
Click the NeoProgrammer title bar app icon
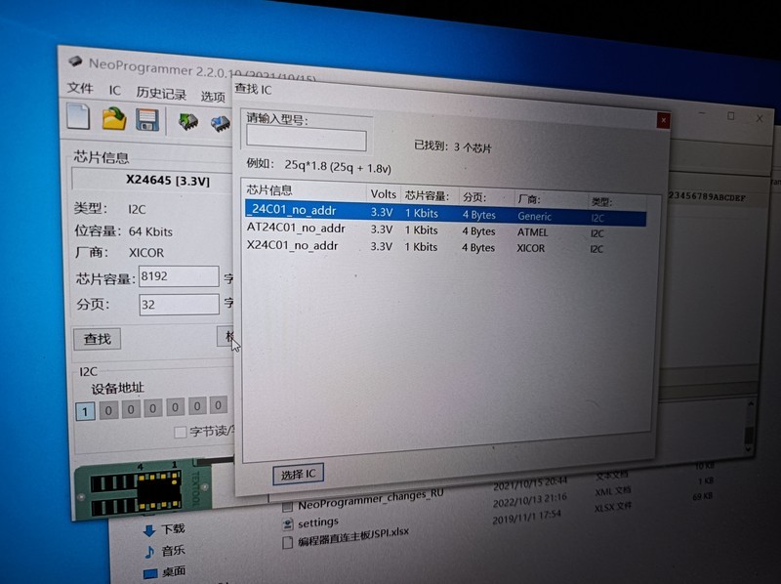[x=75, y=62]
